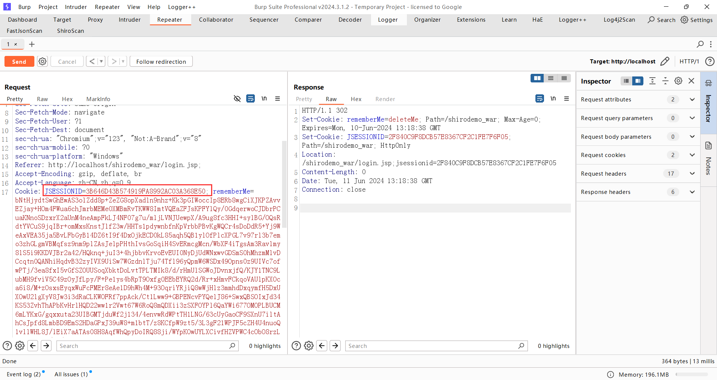Open Request search settings gear
Viewport: 717px width, 380px height.
pyautogui.click(x=20, y=346)
